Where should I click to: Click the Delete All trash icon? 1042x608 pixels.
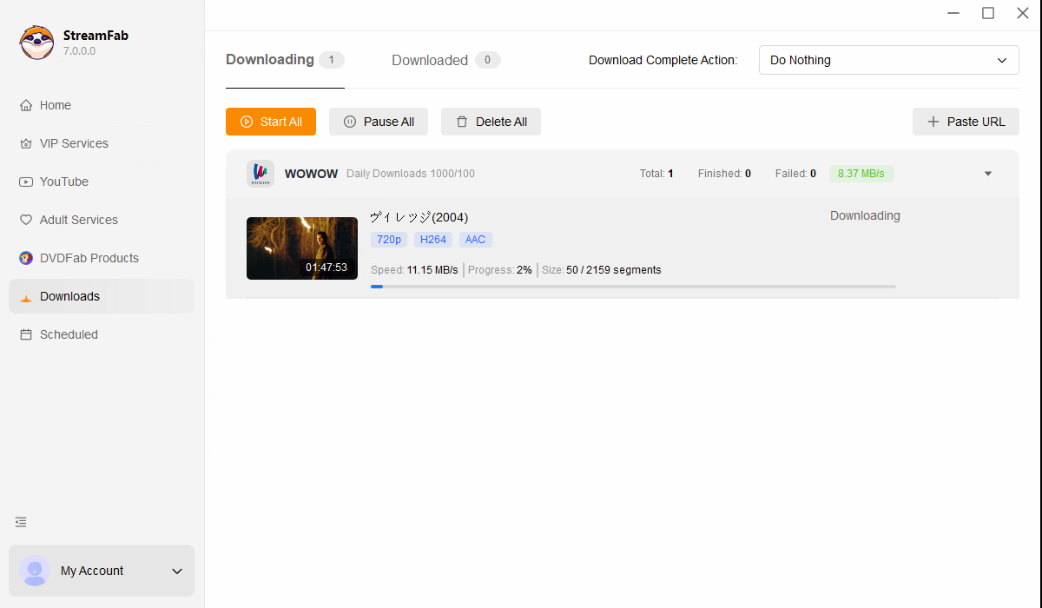461,122
